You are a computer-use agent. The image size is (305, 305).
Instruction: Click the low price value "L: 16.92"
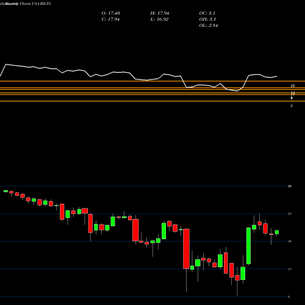[x=159, y=20]
